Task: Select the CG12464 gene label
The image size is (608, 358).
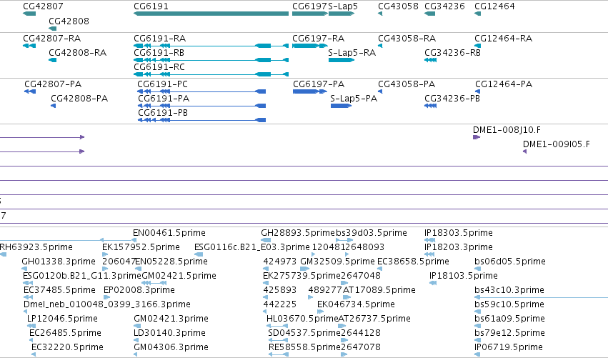Action: [x=495, y=6]
